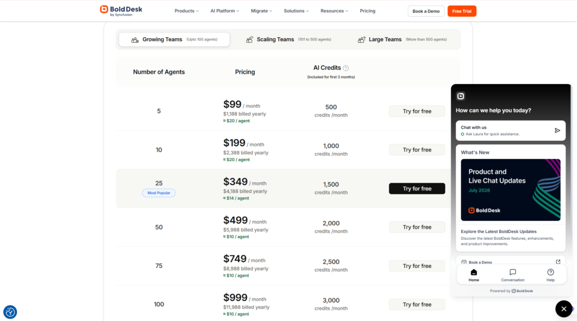The image size is (577, 321).
Task: Click the BoldDesk logo in header
Action: [121, 11]
